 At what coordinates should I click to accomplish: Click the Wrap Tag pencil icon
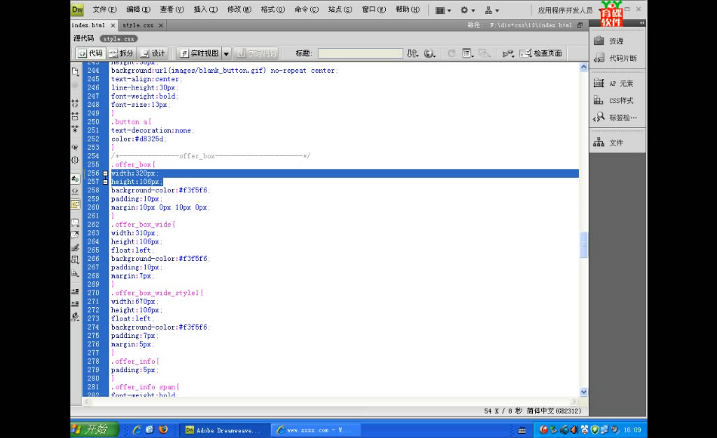(75, 248)
